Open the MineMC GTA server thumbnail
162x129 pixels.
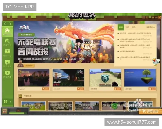click(69, 78)
